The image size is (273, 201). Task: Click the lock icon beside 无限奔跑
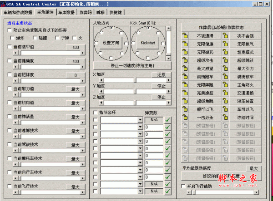click(x=185, y=85)
